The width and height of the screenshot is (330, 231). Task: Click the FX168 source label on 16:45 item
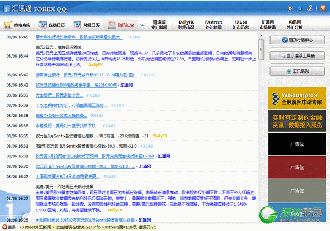pos(134,37)
